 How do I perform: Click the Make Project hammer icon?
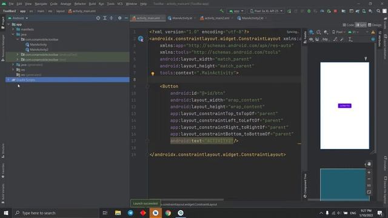tap(221, 11)
